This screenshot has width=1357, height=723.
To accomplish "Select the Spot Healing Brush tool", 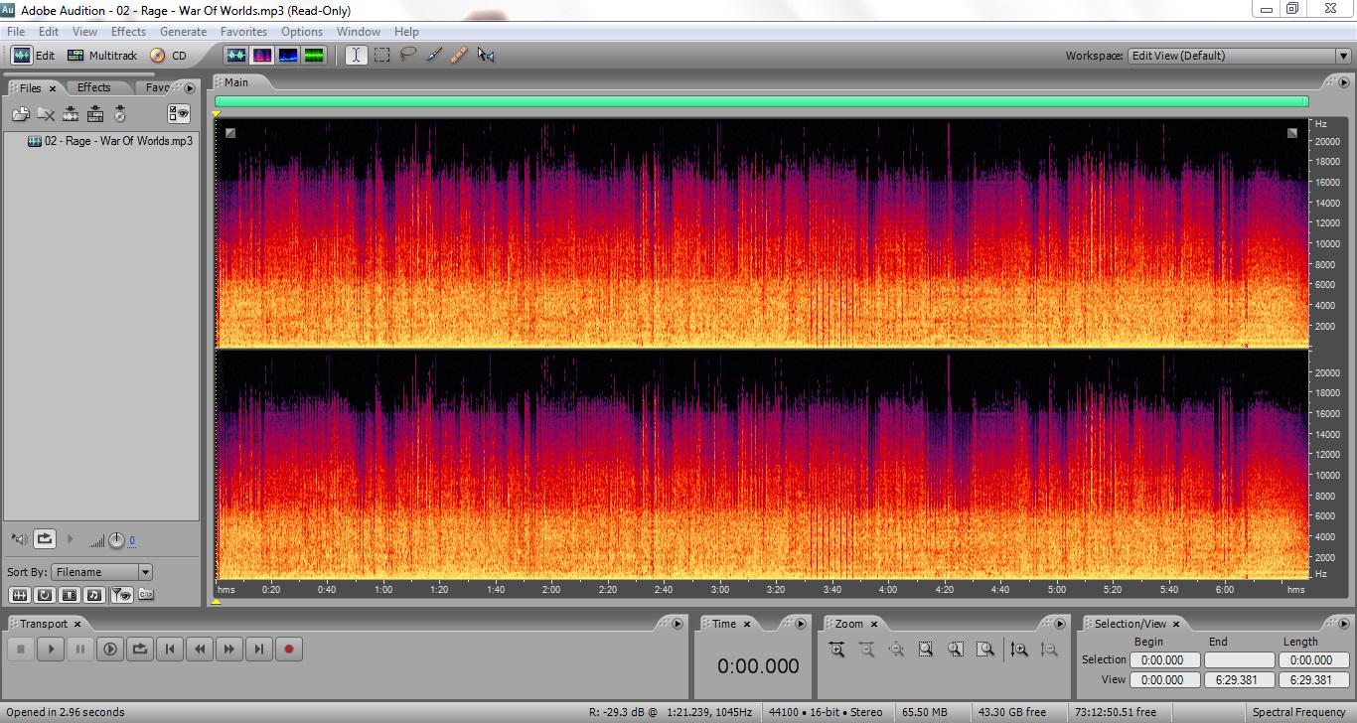I will point(459,56).
